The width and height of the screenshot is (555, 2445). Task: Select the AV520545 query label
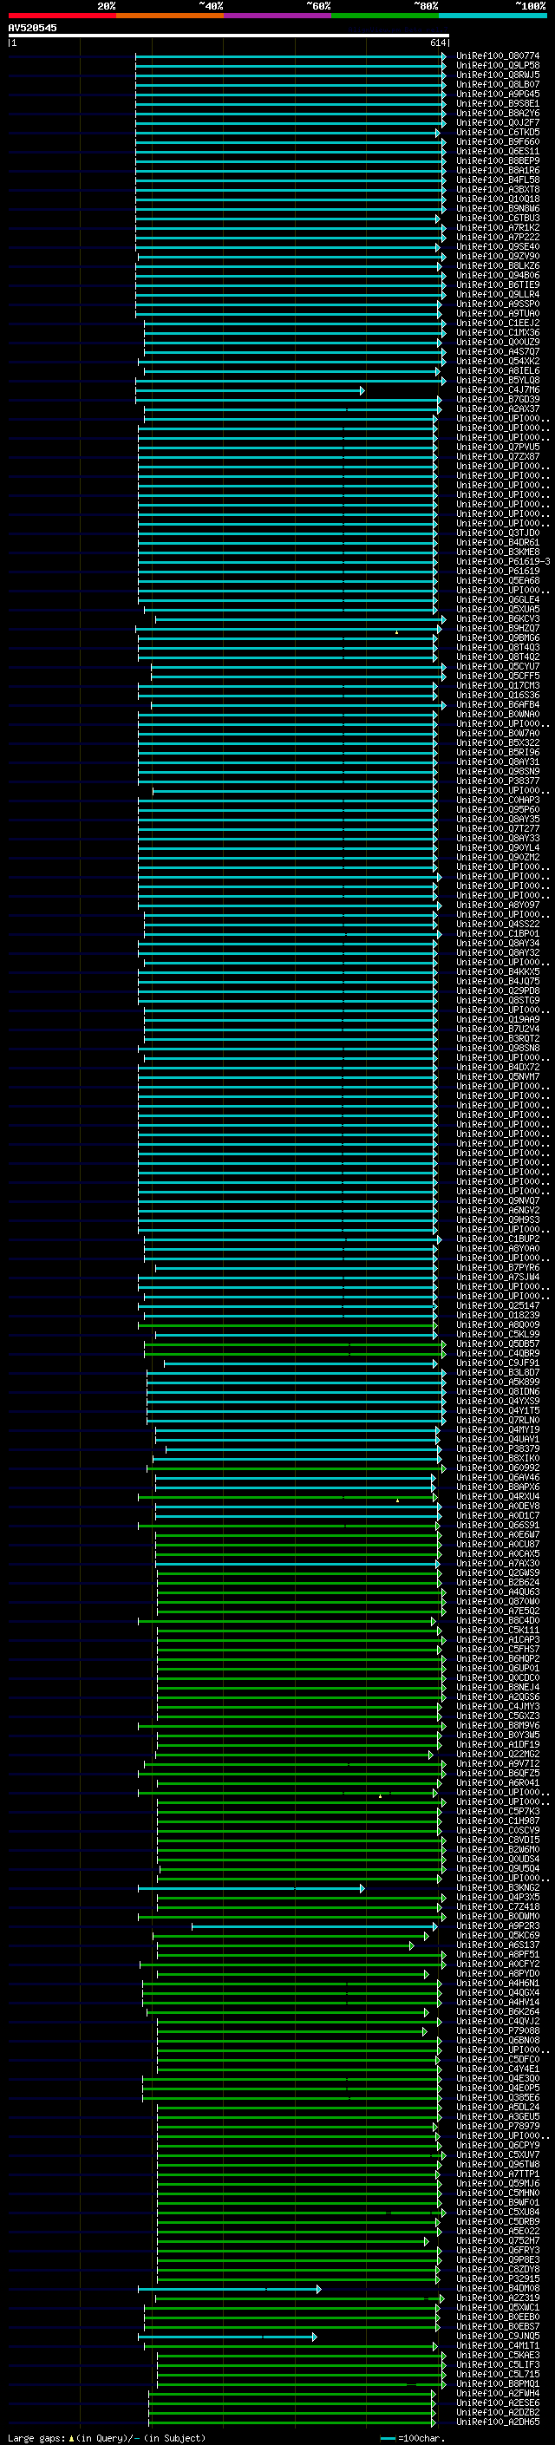click(32, 28)
